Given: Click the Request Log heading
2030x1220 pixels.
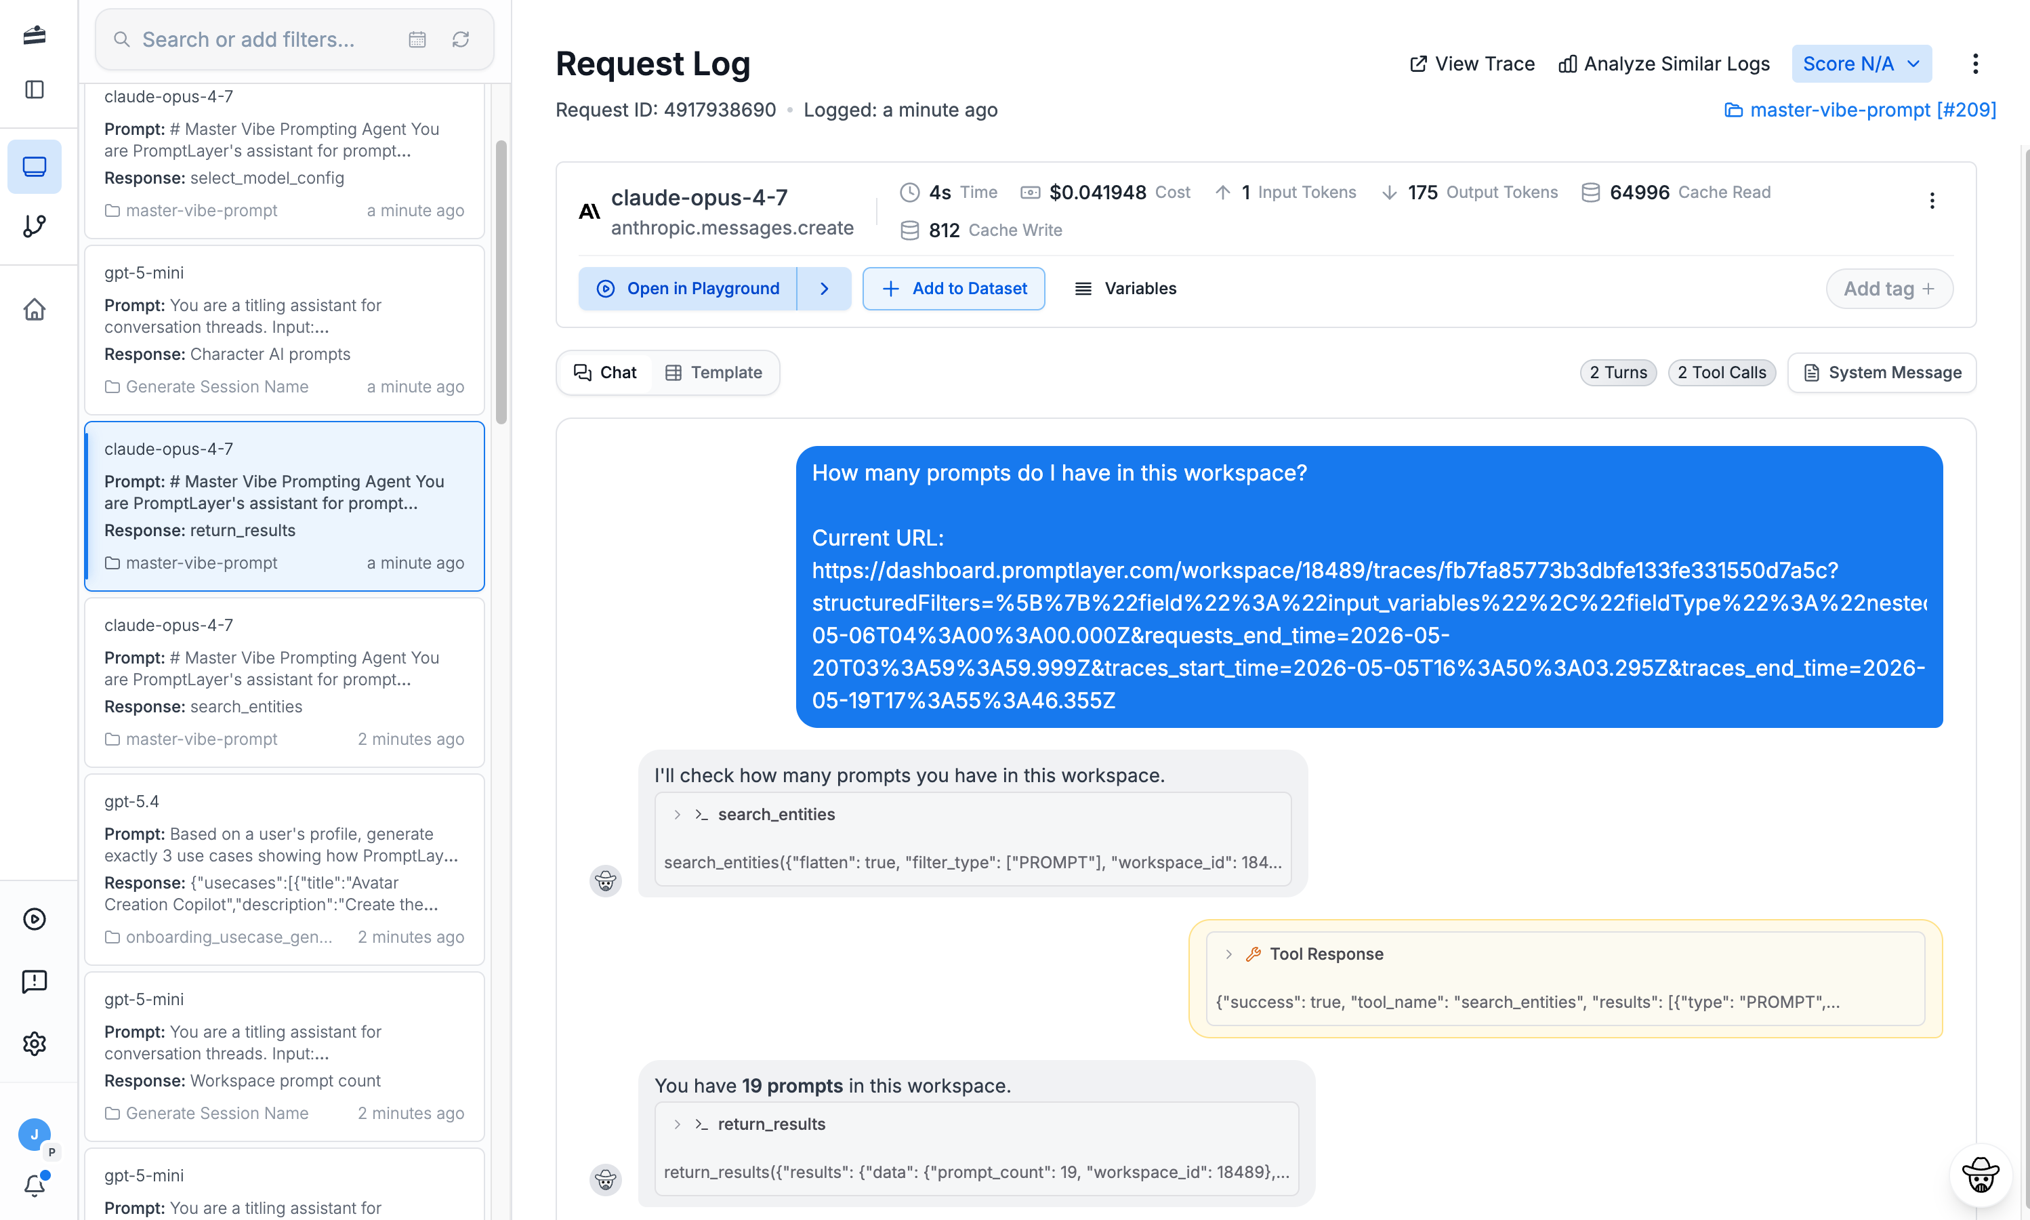Looking at the screenshot, I should [x=652, y=63].
